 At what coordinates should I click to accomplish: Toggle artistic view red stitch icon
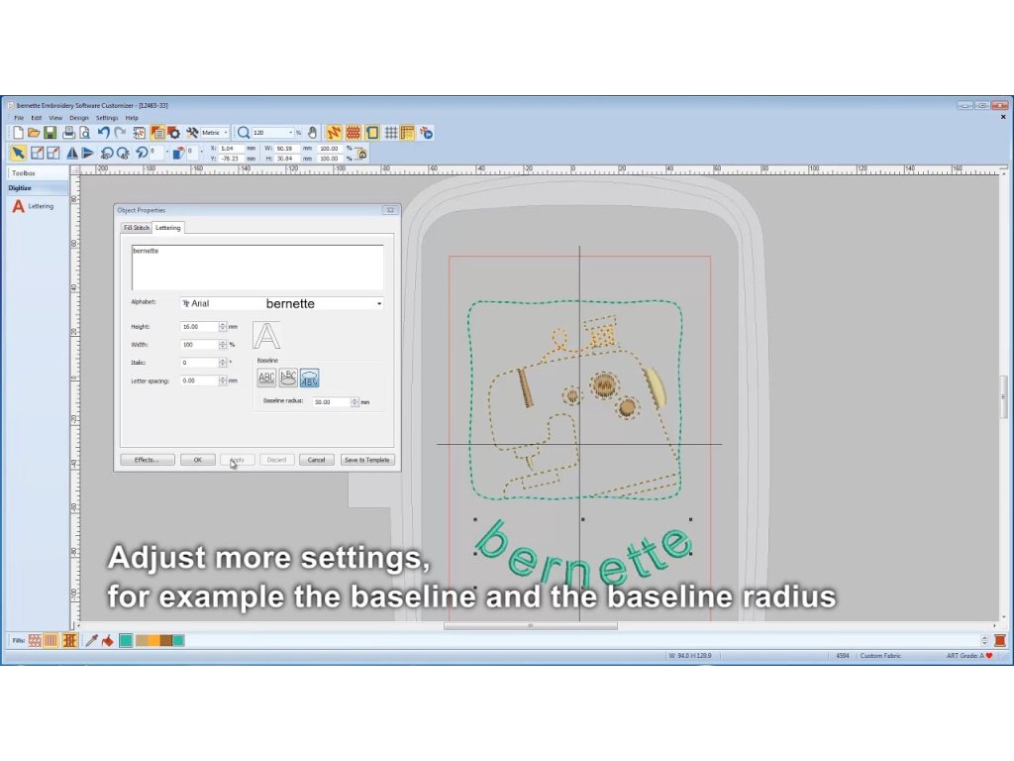(354, 133)
